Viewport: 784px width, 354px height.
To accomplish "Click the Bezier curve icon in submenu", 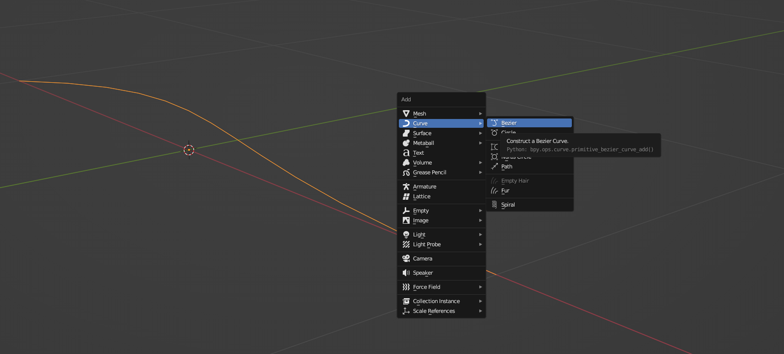I will coord(494,123).
